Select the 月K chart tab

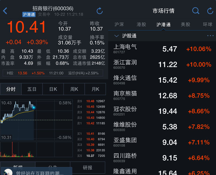[95, 89]
